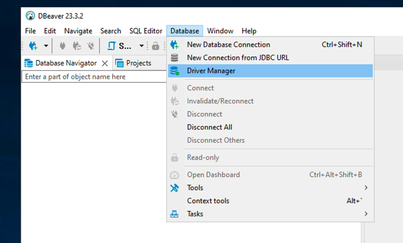Screen dimensions: 403x243
Task: Click Disconnect All menu item
Action: 271,127
